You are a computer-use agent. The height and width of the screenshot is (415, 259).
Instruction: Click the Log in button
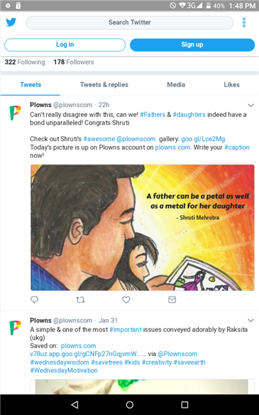tap(65, 45)
